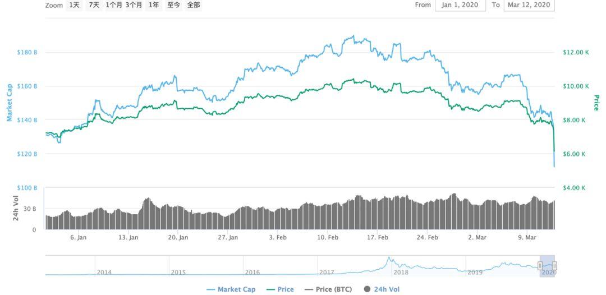Zoom chart to 1年
The width and height of the screenshot is (606, 295).
[x=153, y=5]
